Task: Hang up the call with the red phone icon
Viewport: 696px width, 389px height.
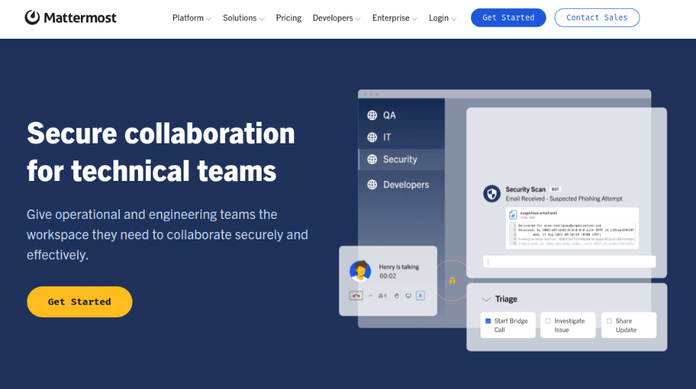Action: pos(356,296)
